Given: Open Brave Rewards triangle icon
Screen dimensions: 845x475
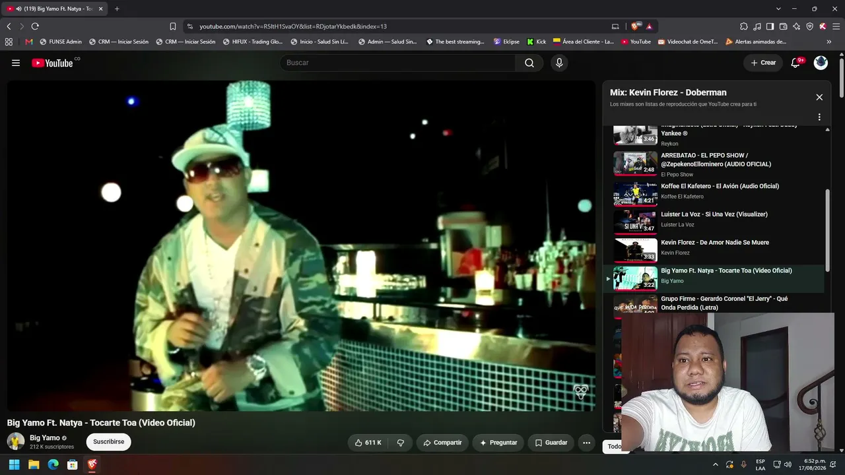Looking at the screenshot, I should (x=650, y=26).
